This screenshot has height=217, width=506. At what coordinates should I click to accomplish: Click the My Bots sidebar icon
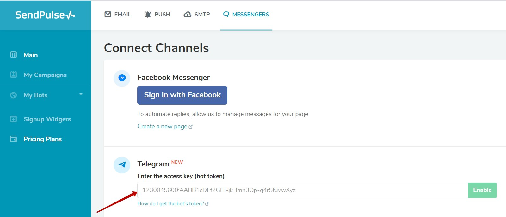(x=14, y=95)
